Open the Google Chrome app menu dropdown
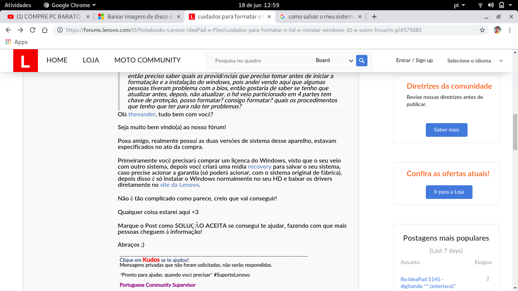518x291 pixels. click(x=70, y=5)
